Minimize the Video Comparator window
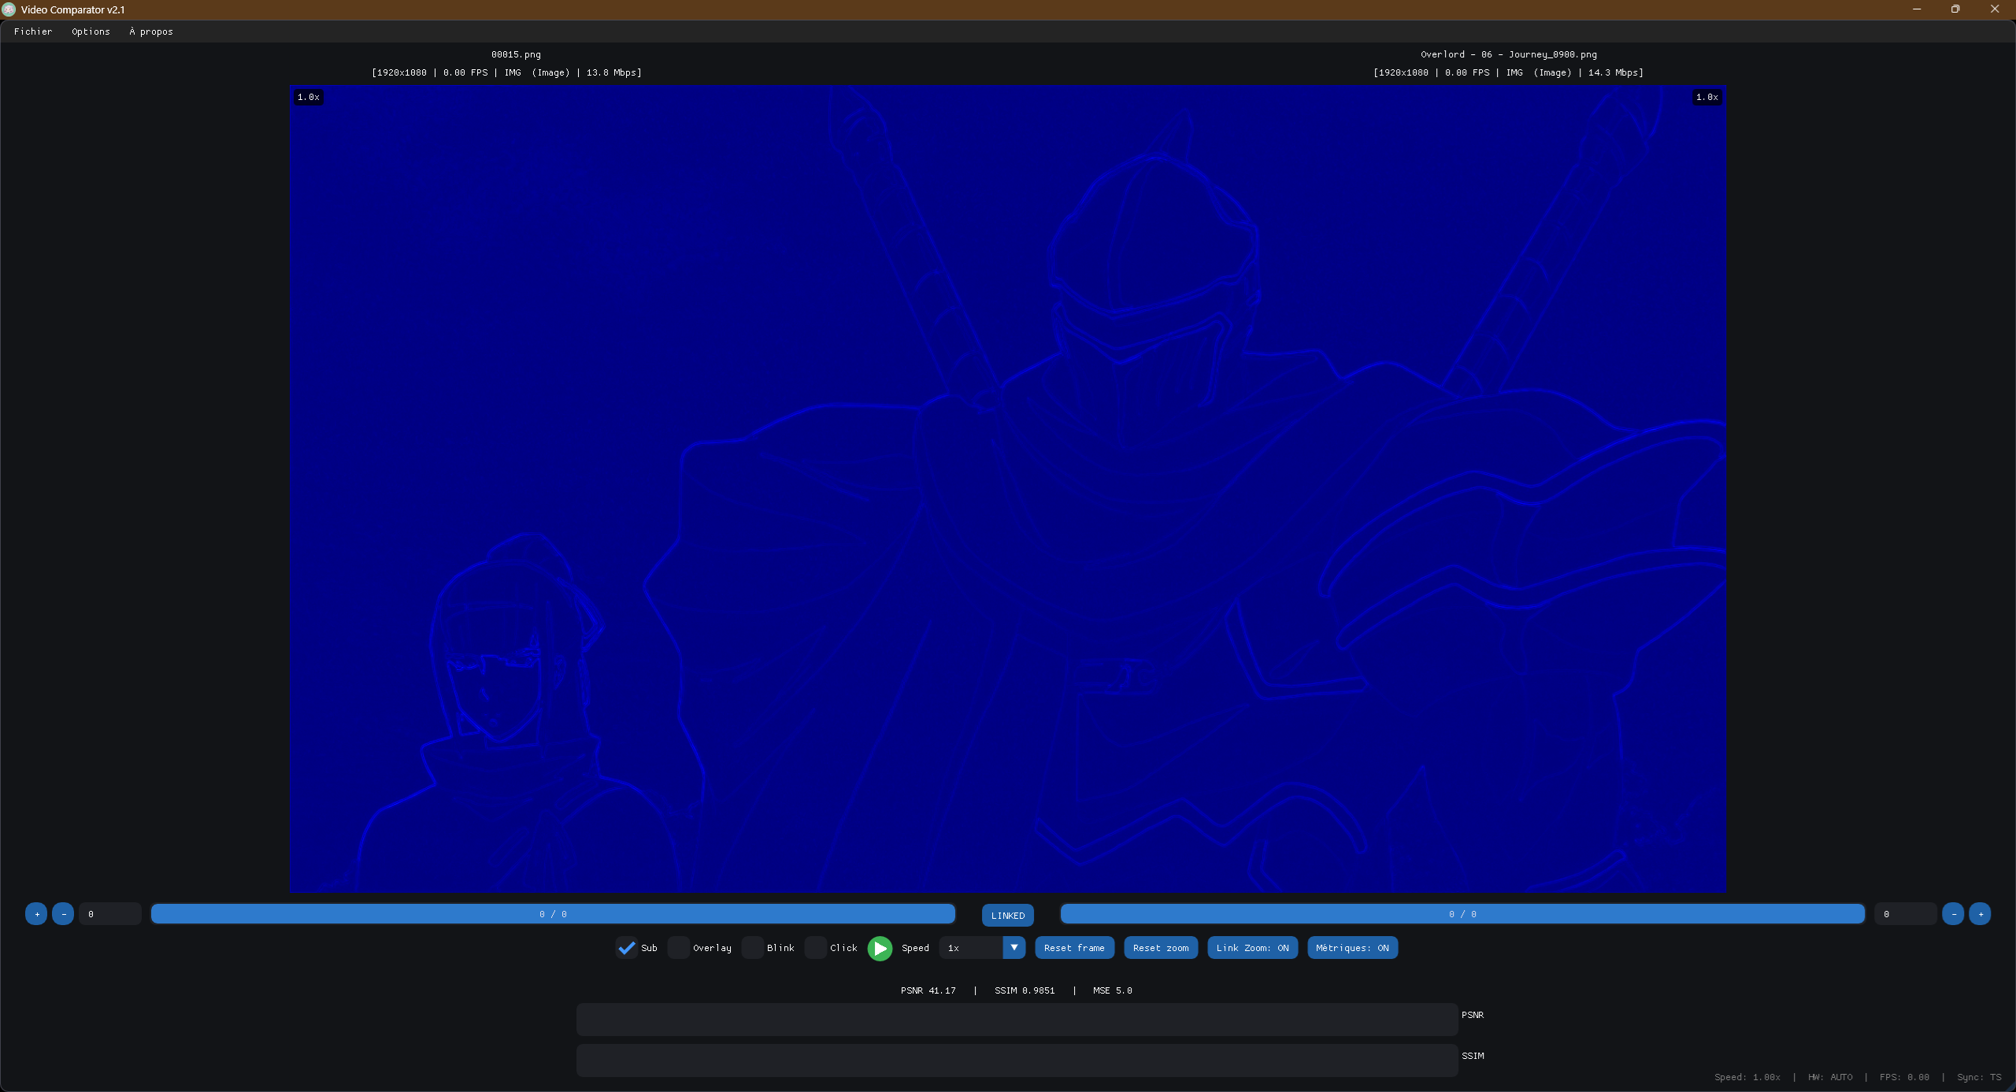 [1917, 9]
